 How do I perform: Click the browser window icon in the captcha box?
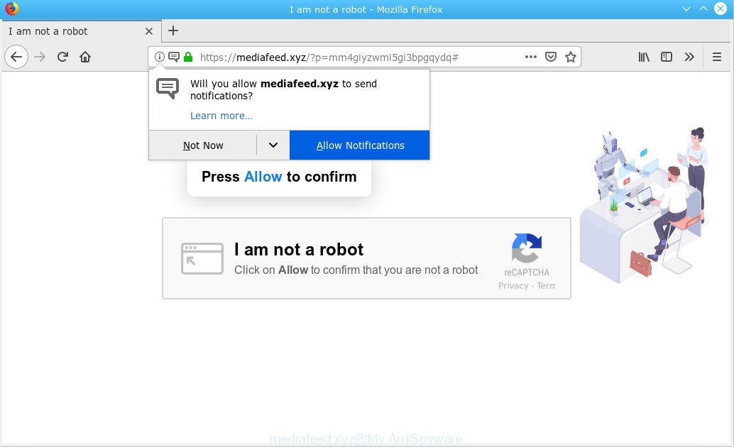coord(202,258)
